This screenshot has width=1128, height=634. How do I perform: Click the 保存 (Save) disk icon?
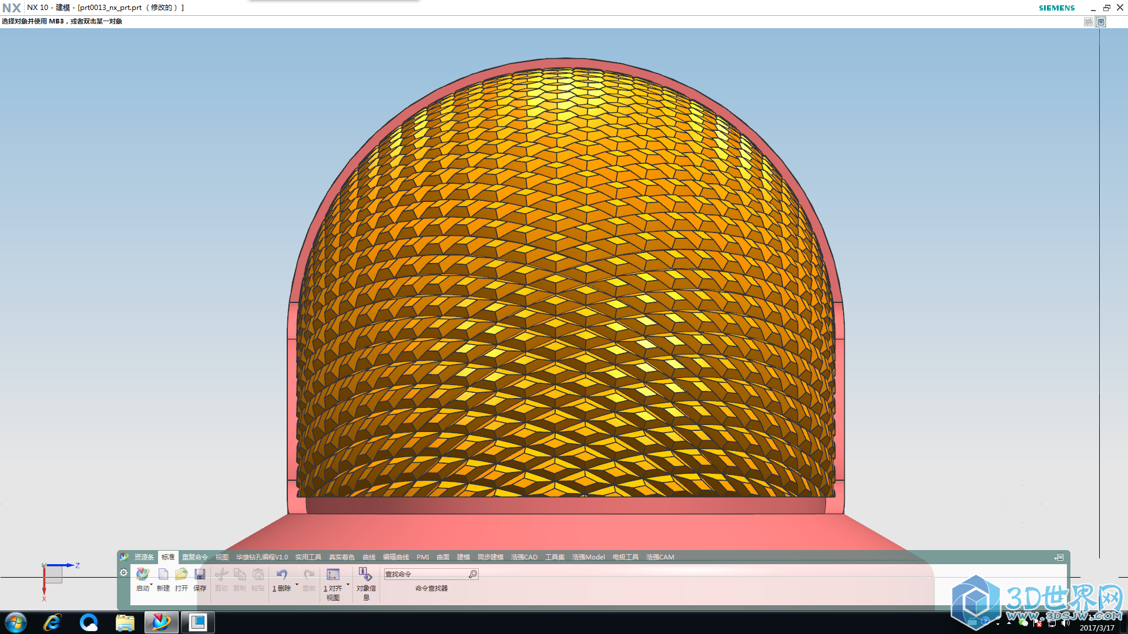[200, 574]
